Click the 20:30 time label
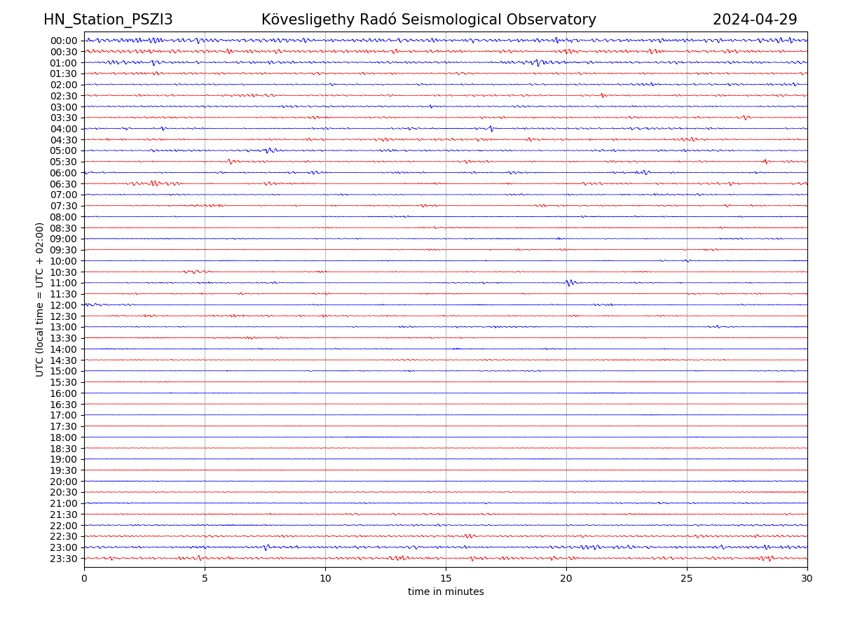Viewport: 841px width, 630px height. (x=64, y=492)
